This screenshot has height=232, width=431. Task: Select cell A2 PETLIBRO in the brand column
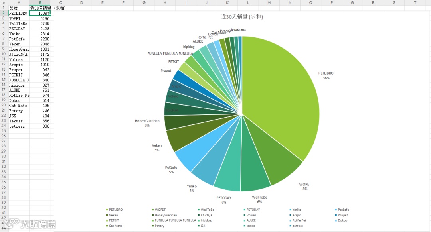(19, 13)
